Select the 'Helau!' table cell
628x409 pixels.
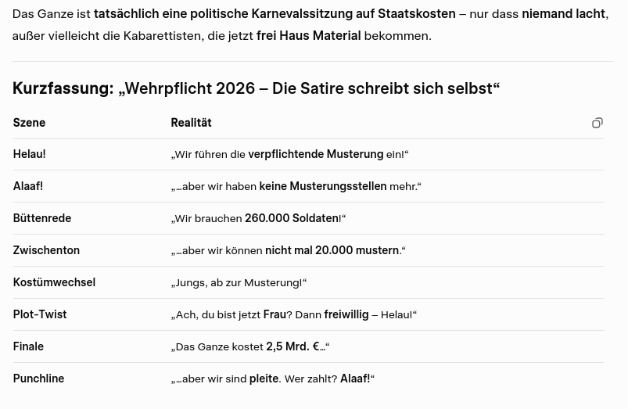click(29, 154)
